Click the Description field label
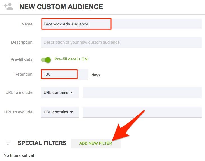 click(x=22, y=42)
